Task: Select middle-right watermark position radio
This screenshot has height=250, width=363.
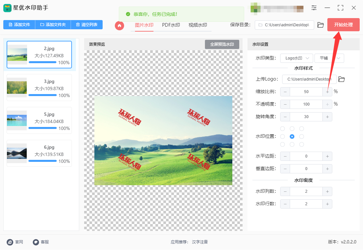Action: (x=301, y=137)
